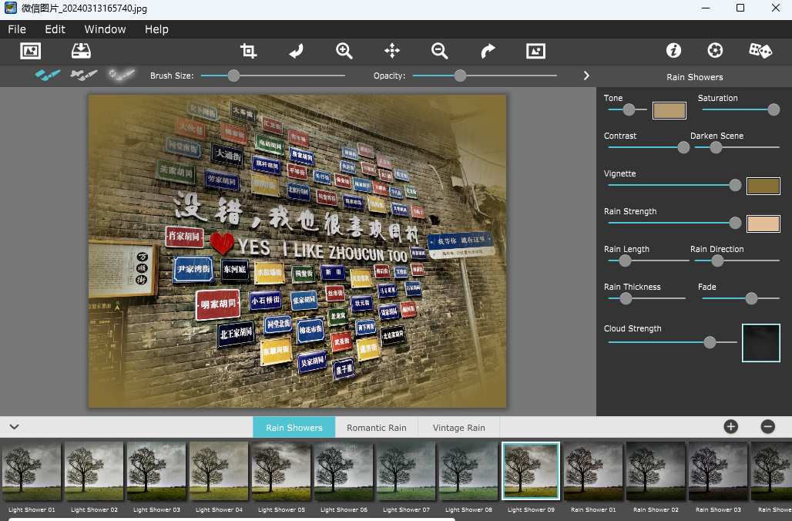
Task: Open the Vignette color swatch
Action: [763, 186]
